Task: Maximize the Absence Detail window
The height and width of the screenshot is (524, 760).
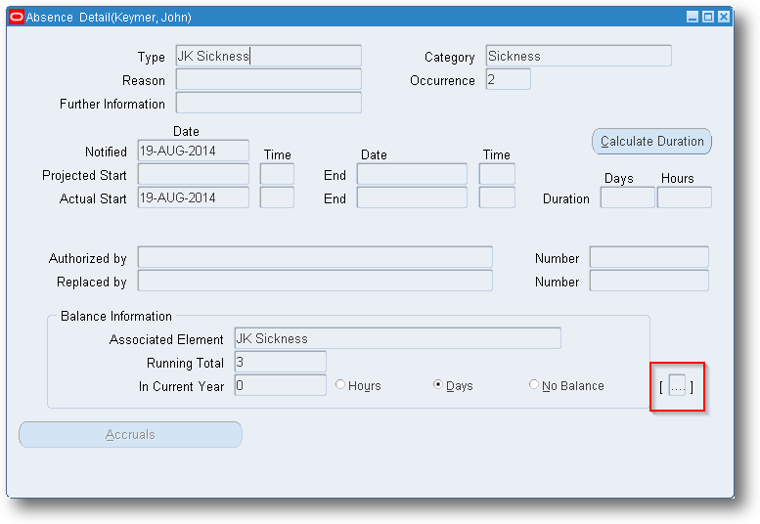Action: click(x=708, y=17)
